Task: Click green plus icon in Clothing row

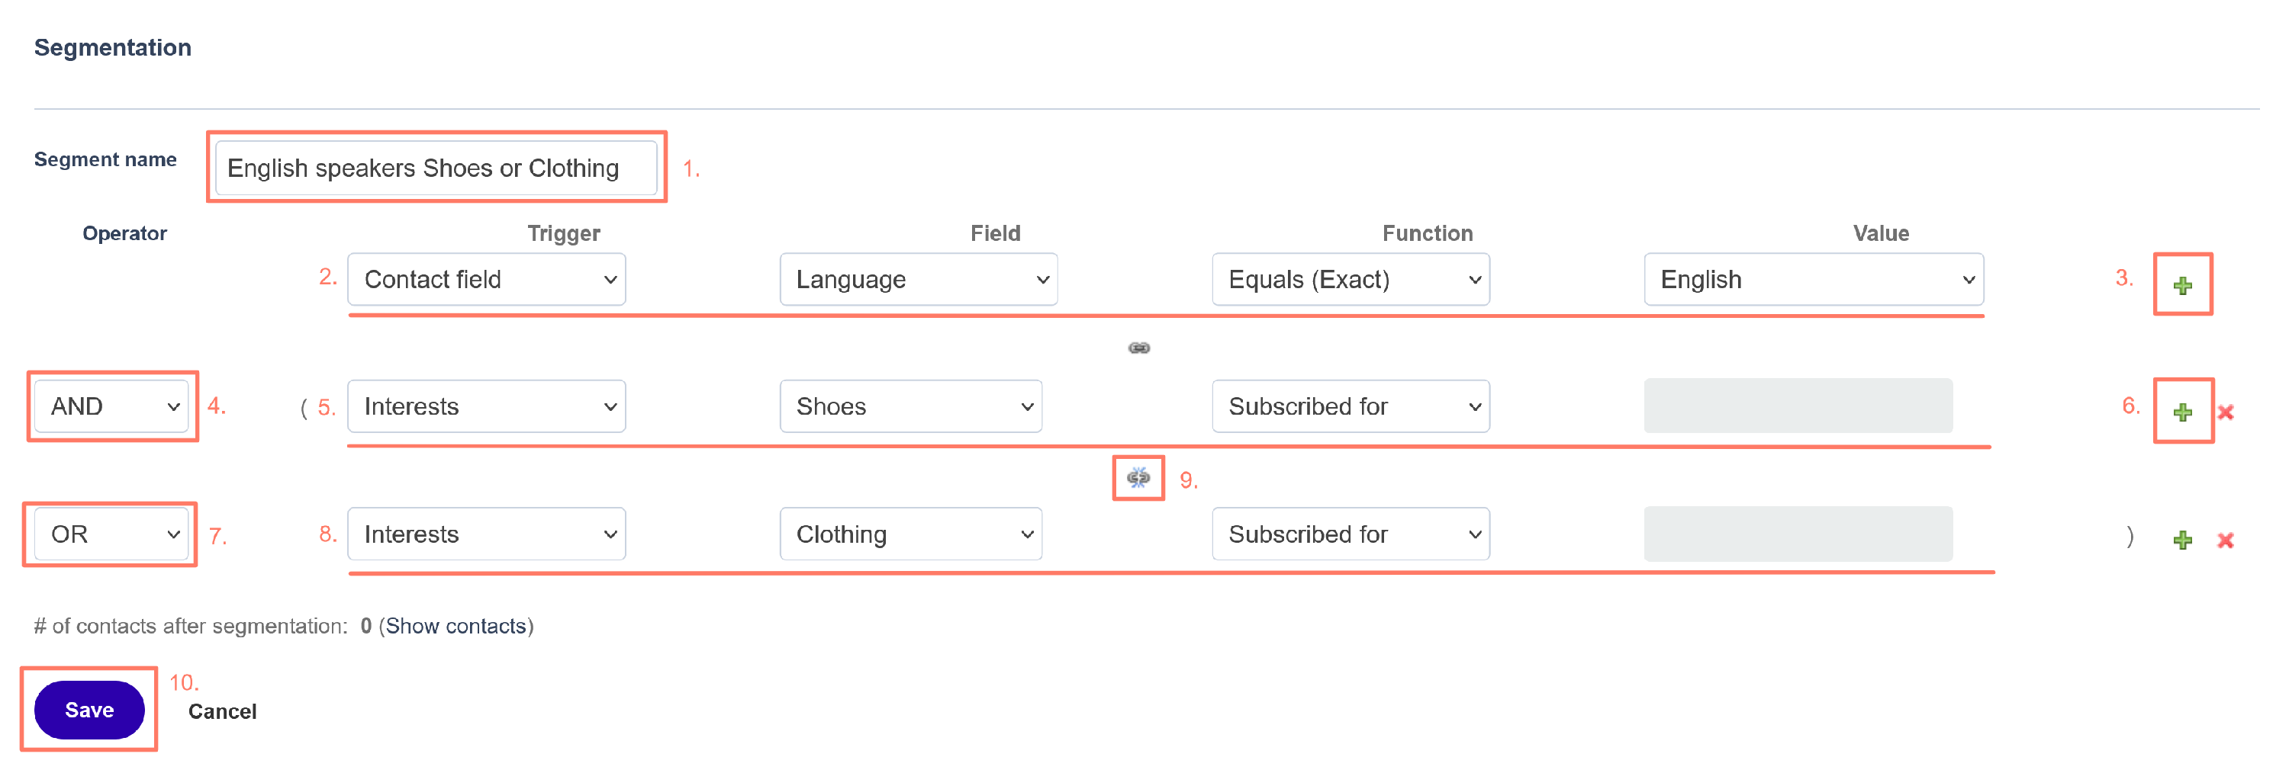Action: click(2181, 540)
